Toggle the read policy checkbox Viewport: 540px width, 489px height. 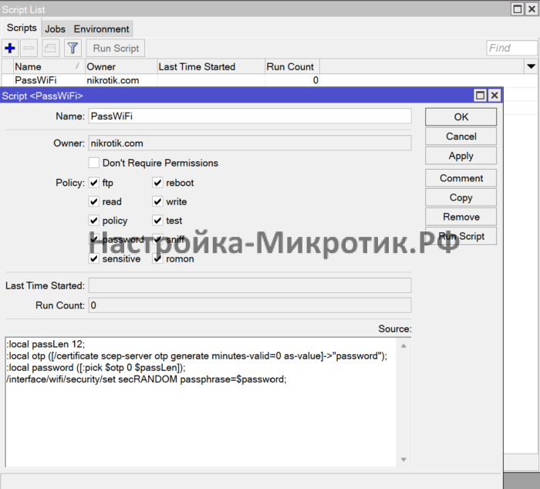click(x=93, y=201)
